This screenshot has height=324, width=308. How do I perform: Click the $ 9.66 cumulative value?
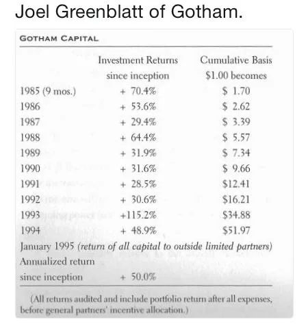(236, 169)
